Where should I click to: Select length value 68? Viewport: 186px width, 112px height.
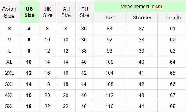pos(172,106)
